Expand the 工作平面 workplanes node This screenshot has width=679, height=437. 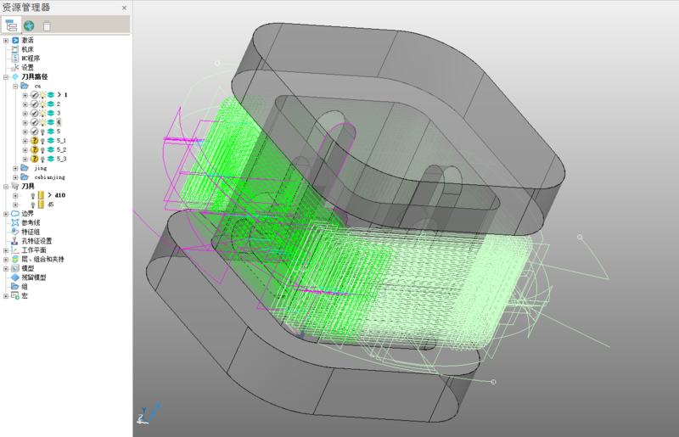(x=6, y=250)
